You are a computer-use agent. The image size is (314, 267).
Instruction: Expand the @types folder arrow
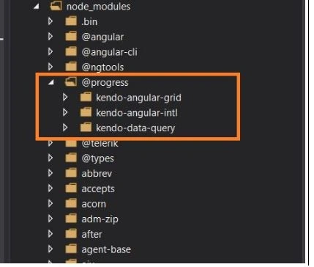click(51, 158)
